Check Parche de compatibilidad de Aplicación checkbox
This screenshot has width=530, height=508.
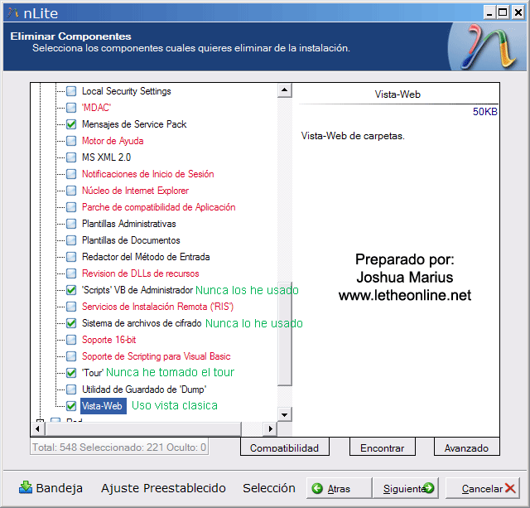click(71, 207)
